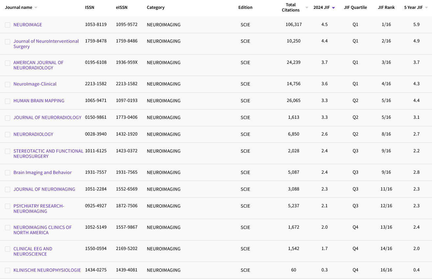Select the NEURORADIOLOGY row checkbox
Viewport: 432px width, 279px height.
click(8, 135)
